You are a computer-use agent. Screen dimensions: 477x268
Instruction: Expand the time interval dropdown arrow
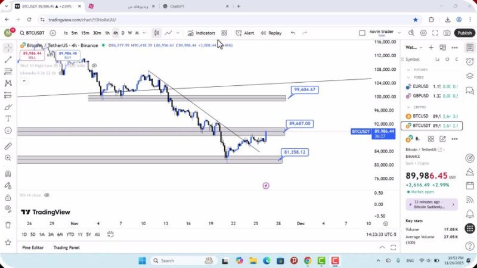tap(144, 33)
